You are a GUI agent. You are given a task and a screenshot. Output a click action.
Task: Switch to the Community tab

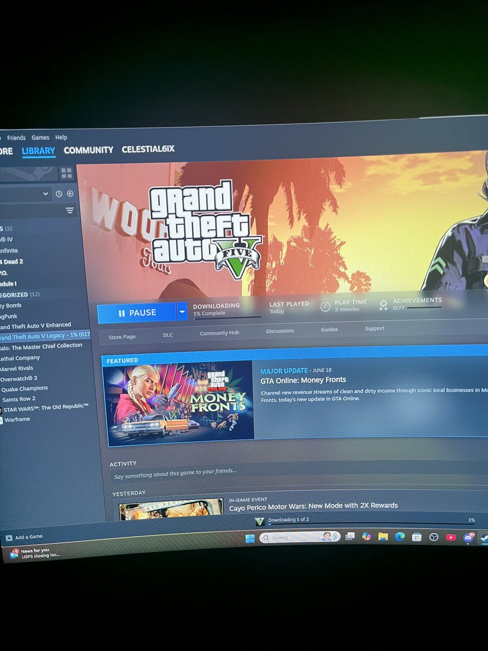[88, 150]
